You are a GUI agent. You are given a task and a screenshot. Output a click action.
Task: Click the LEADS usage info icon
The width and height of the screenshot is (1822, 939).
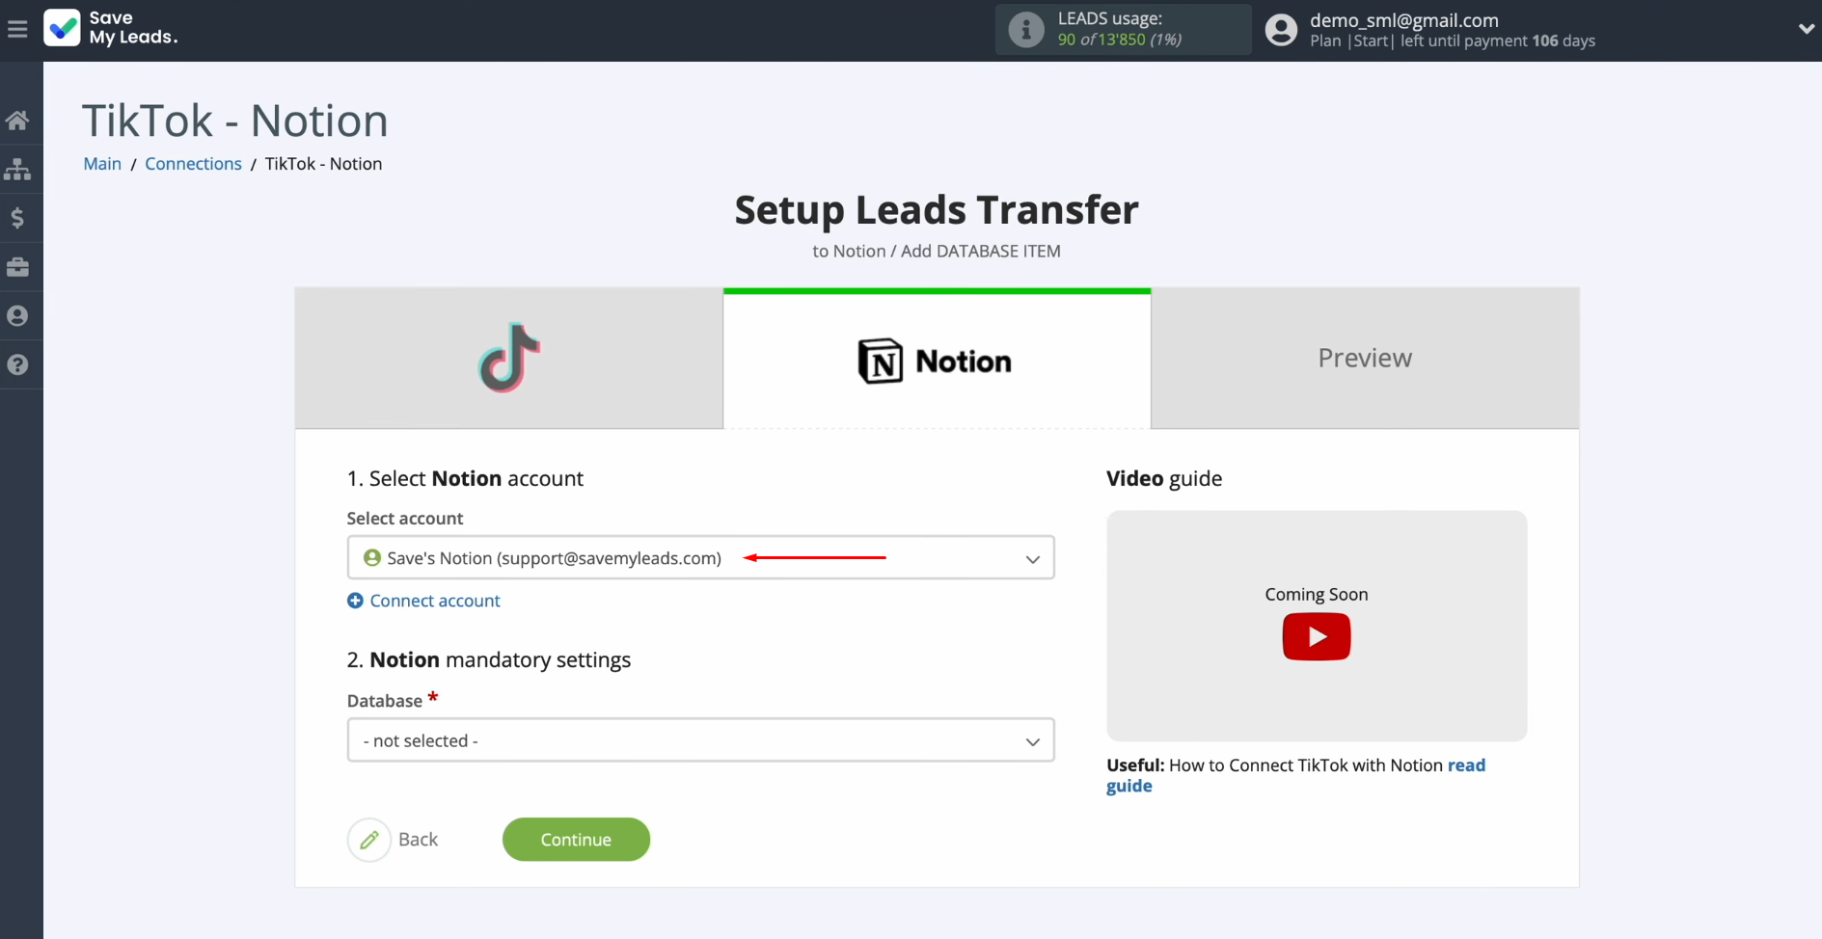(1026, 29)
